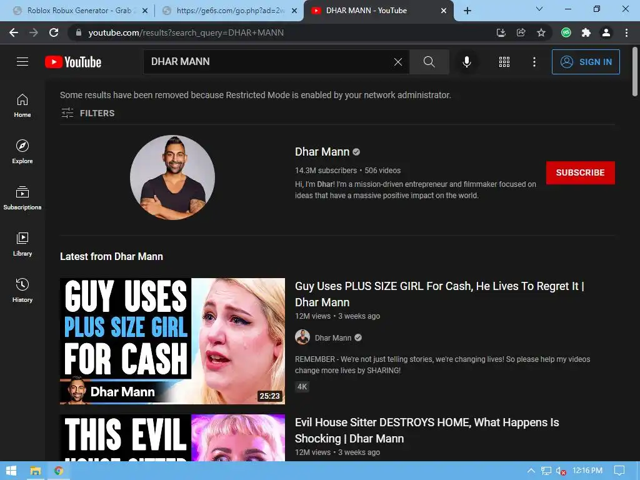Reload the page

[54, 32]
